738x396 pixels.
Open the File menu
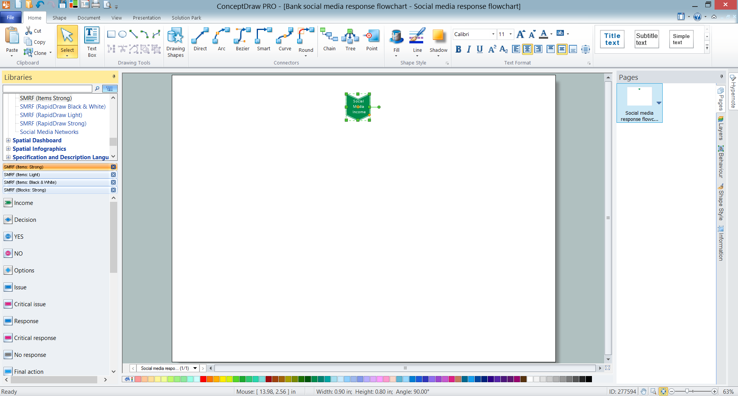[11, 18]
